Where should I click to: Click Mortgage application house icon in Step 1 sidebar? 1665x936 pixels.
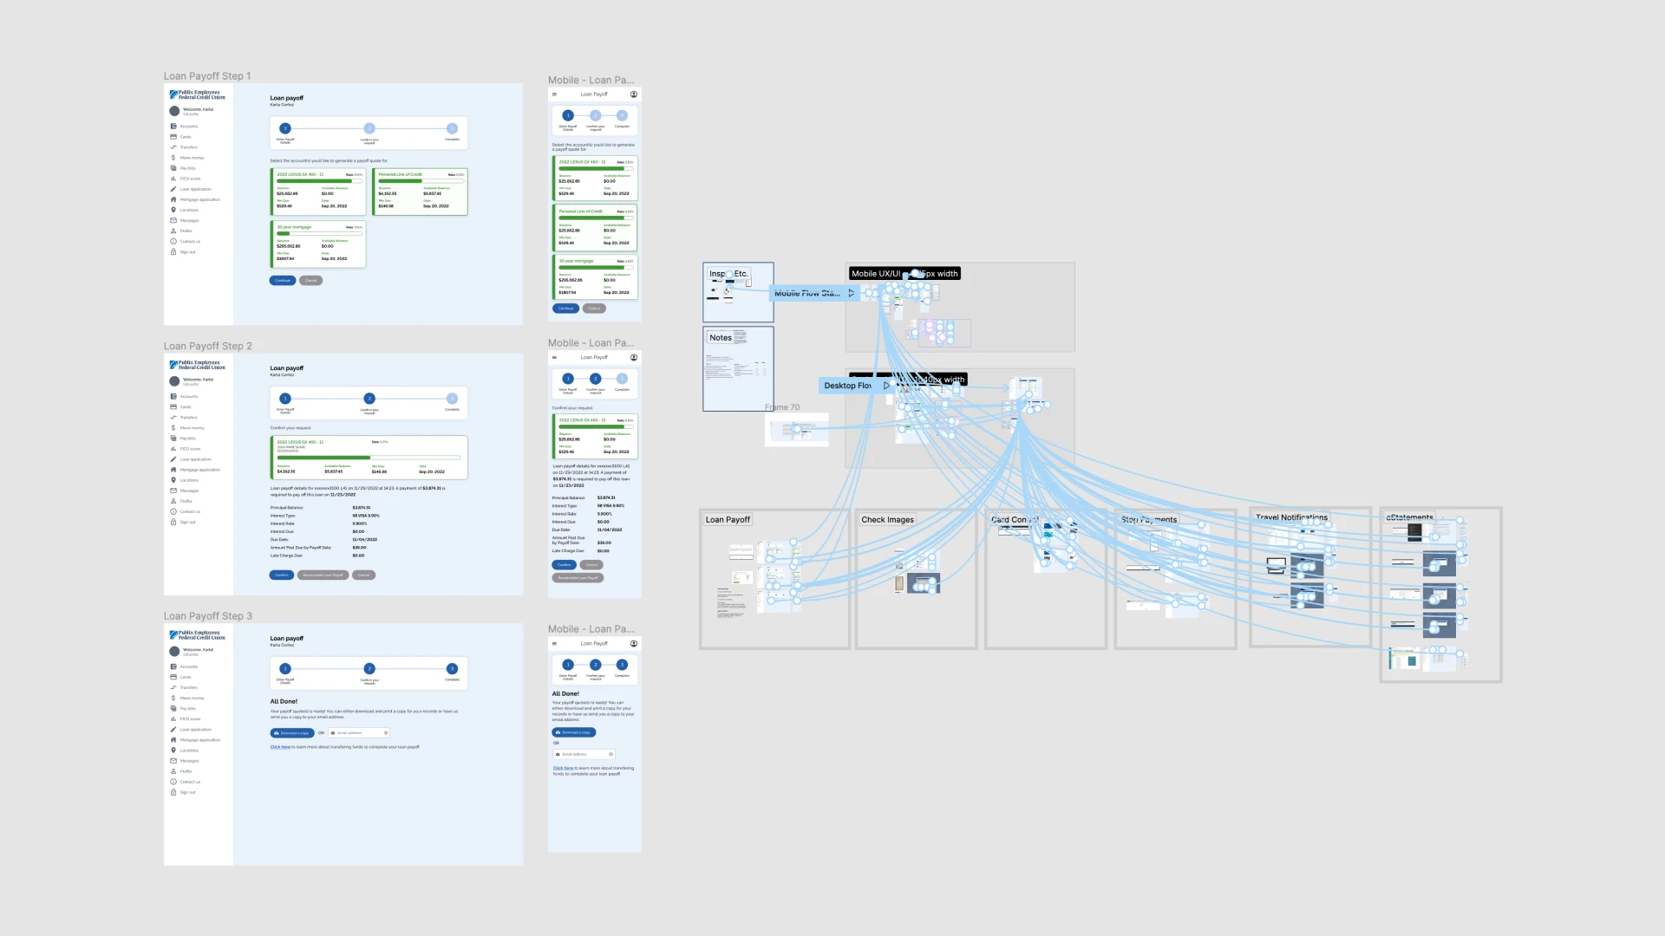pos(173,199)
